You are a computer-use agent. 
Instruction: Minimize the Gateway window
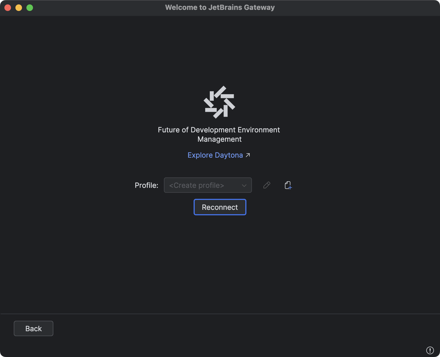click(x=19, y=8)
